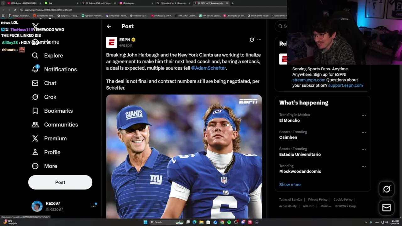Click the ESPN verified gold badge
This screenshot has height=226, width=402.
[133, 40]
